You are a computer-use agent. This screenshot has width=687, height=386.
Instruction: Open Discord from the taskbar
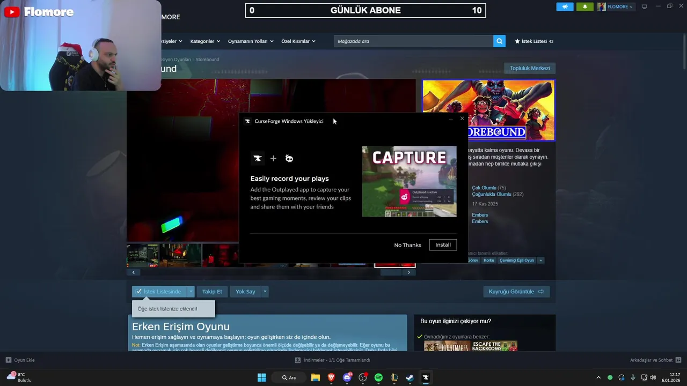[347, 377]
